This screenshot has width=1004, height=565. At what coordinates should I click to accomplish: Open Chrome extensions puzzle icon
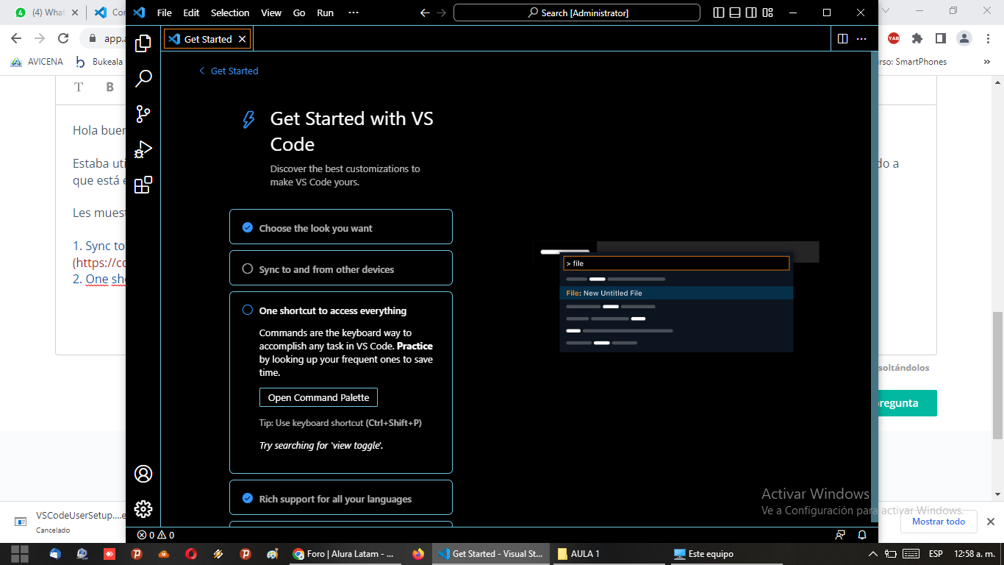pos(917,38)
